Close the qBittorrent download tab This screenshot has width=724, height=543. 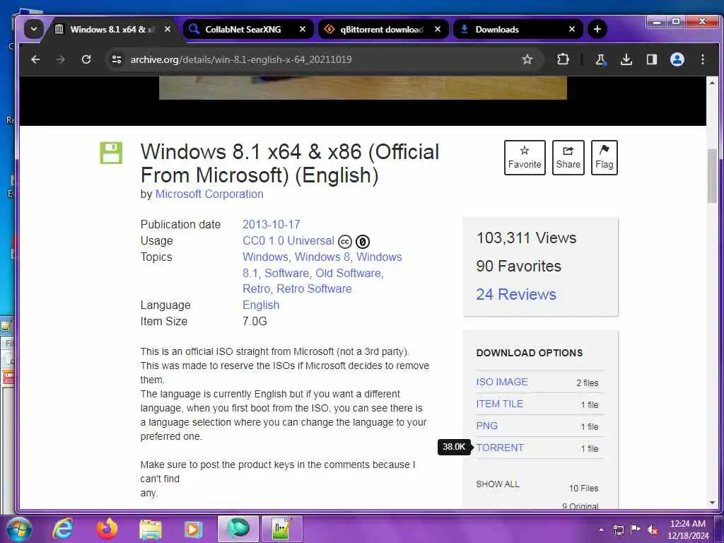click(x=437, y=29)
